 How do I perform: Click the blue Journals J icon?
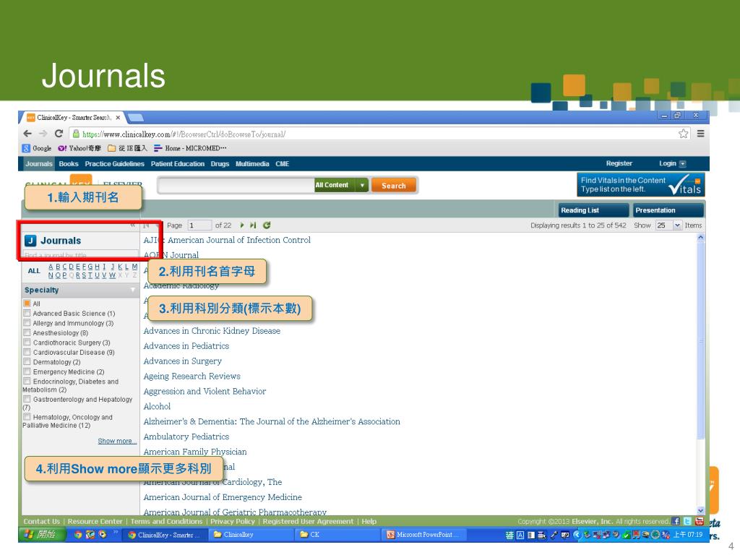(30, 241)
